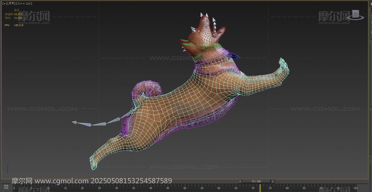This screenshot has width=372, height=192.
Task: Click the world axis tripod gizmo
Action: point(6,170)
